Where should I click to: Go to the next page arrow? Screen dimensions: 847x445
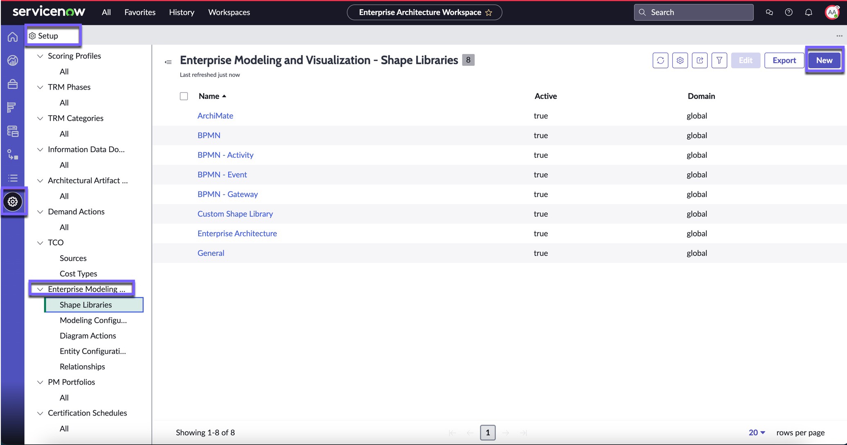click(x=506, y=433)
